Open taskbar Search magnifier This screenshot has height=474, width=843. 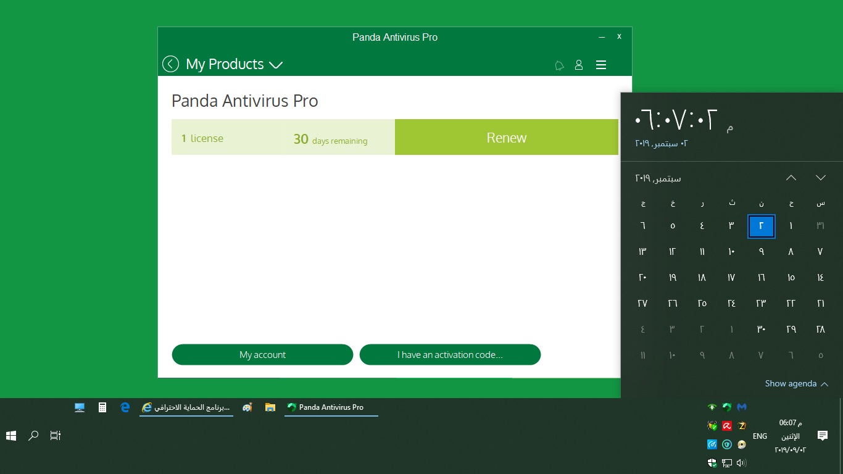click(33, 436)
